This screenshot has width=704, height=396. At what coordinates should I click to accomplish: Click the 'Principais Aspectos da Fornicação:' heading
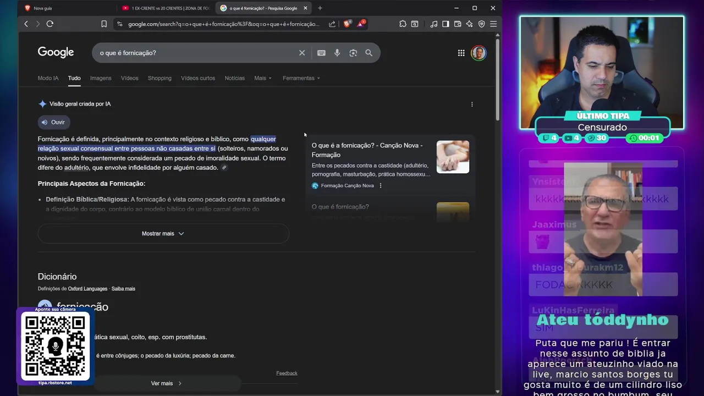point(91,184)
